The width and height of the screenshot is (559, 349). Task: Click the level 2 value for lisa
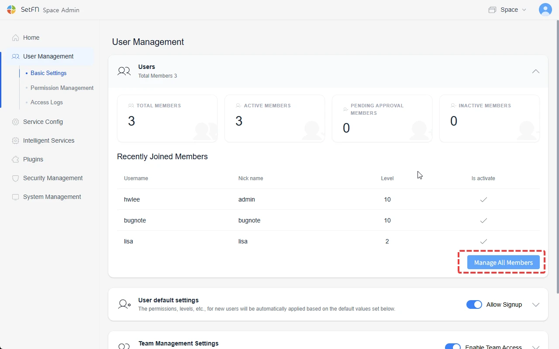coord(387,241)
